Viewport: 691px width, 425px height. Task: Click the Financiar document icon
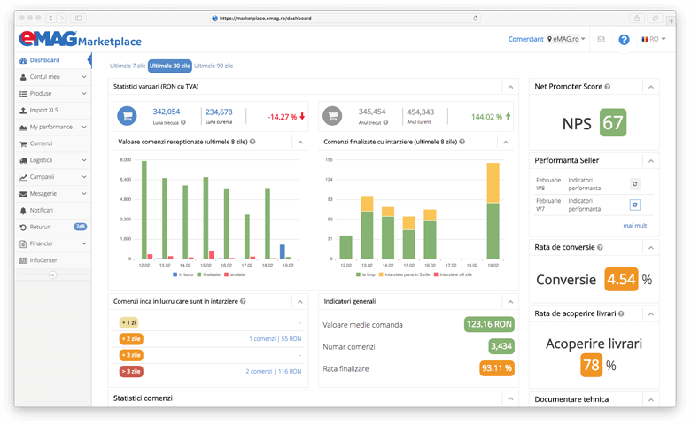pyautogui.click(x=23, y=244)
